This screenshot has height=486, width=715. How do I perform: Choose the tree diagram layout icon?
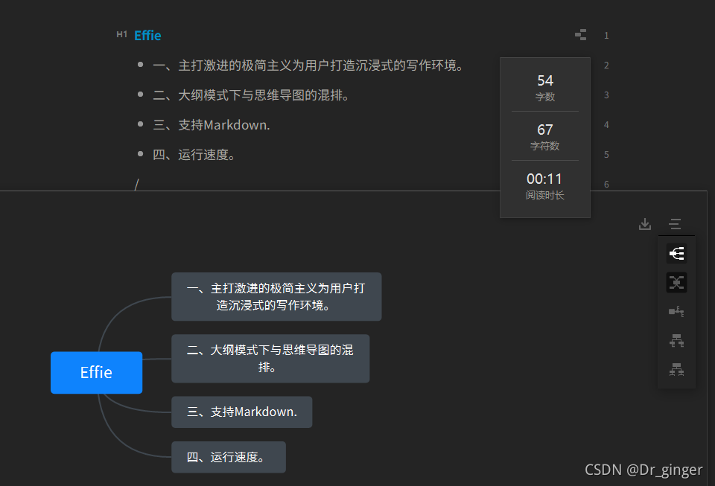point(676,369)
